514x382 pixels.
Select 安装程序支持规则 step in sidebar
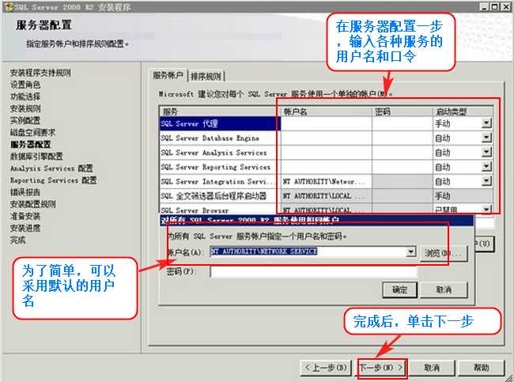pos(40,73)
